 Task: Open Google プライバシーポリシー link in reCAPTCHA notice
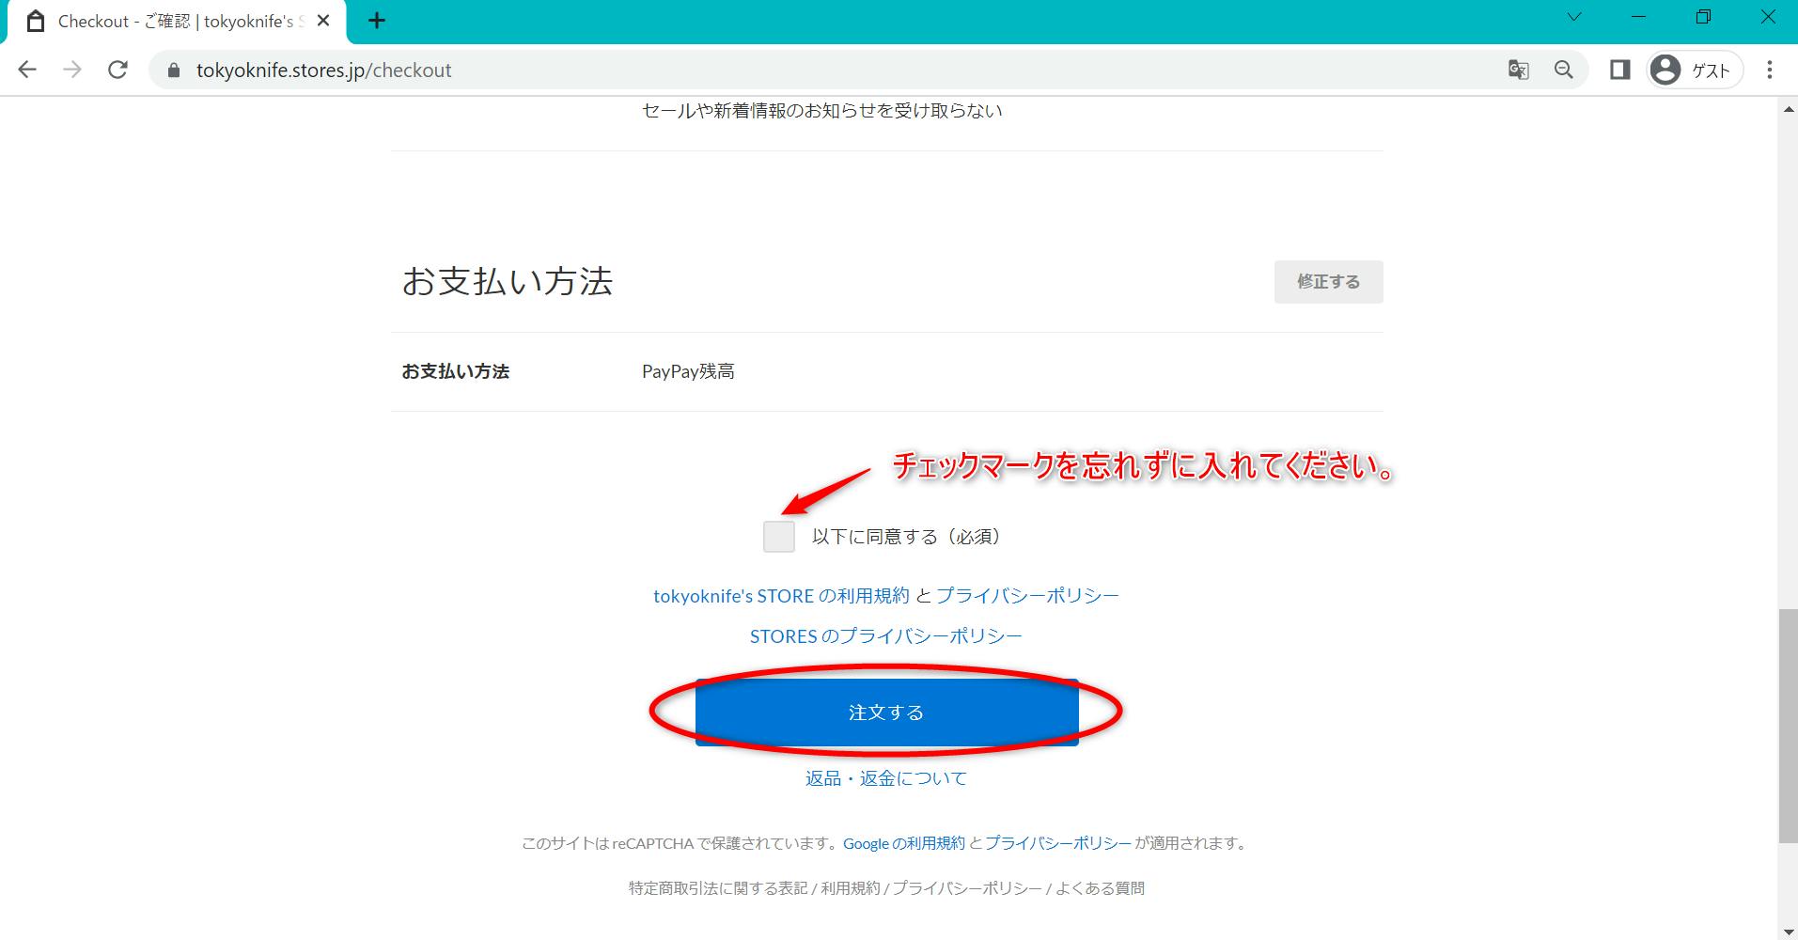pyautogui.click(x=1058, y=843)
